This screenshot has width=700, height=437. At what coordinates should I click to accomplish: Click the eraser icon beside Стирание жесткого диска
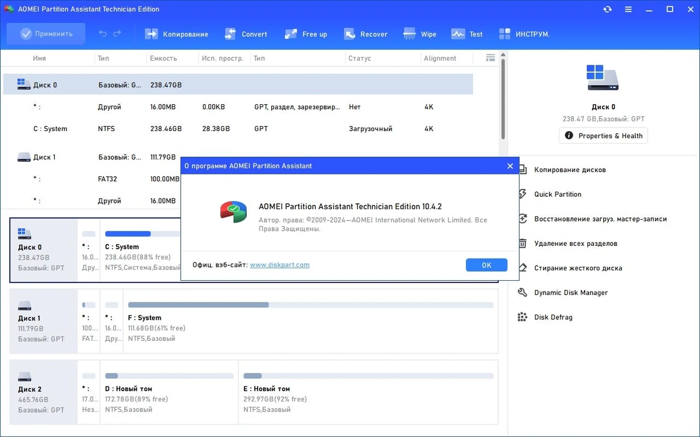[523, 268]
